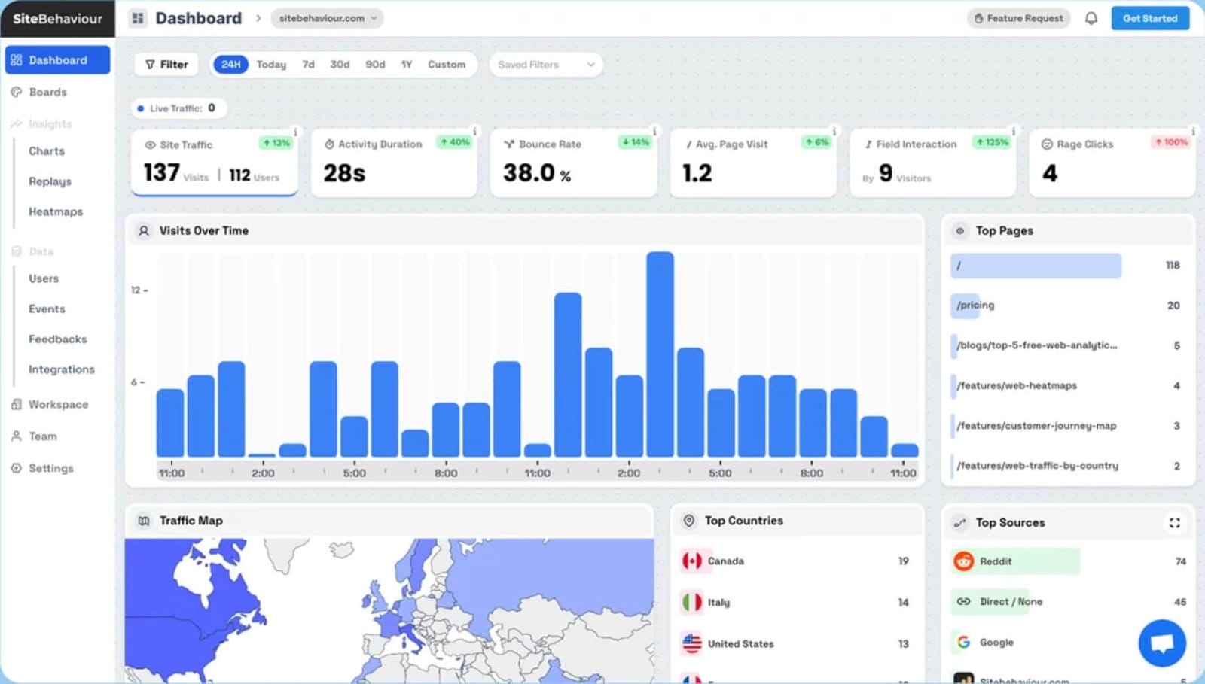This screenshot has height=684, width=1205.
Task: Go to Dashboard in the sidebar
Action: (57, 60)
